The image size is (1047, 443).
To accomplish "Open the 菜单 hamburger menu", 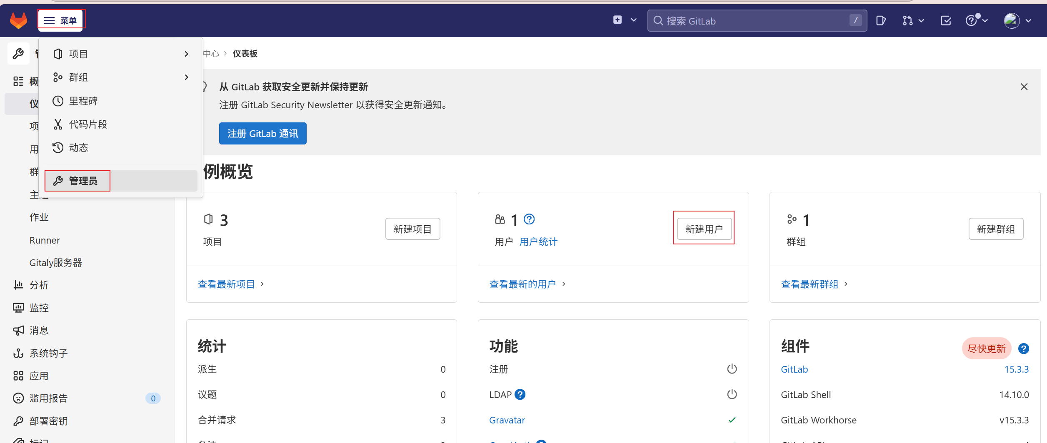I will tap(61, 20).
